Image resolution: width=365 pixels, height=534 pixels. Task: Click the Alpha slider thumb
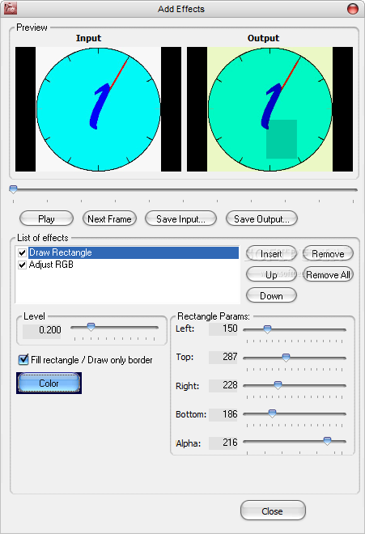327,441
